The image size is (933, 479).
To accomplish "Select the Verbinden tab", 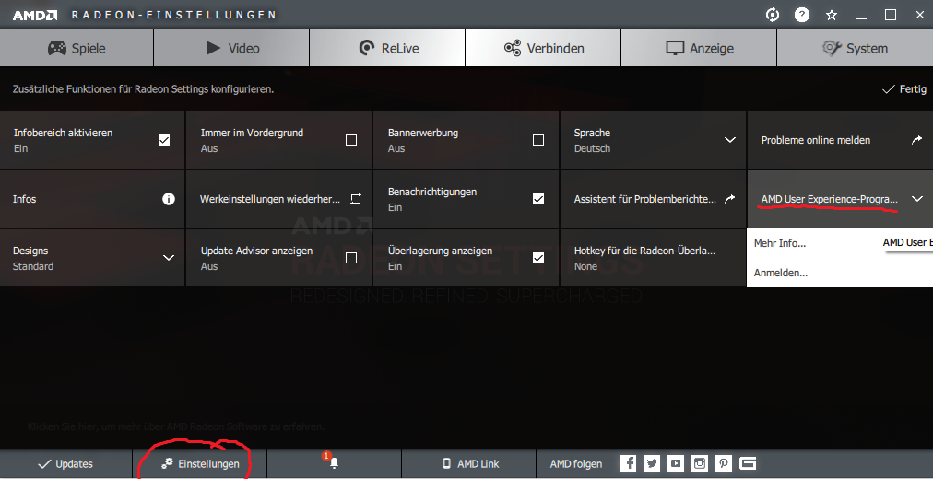I will pyautogui.click(x=543, y=48).
